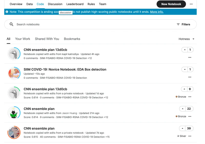Click the '9 comments' text on Jason Huang copy
Viewport: 205px width, 144px height.
(x=47, y=117)
